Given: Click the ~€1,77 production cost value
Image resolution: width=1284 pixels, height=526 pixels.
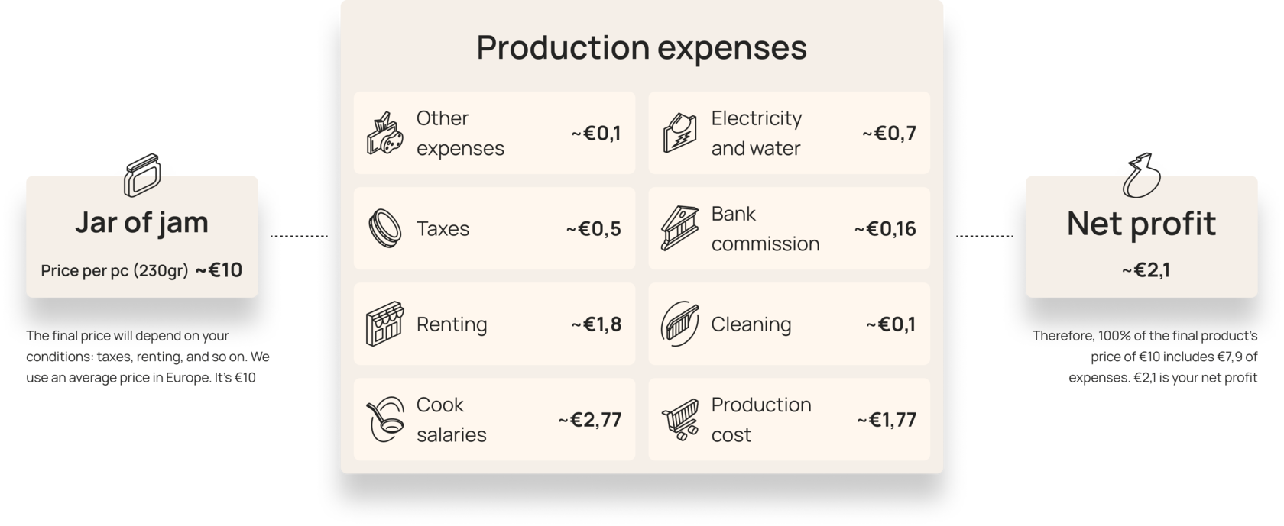Looking at the screenshot, I should 887,419.
